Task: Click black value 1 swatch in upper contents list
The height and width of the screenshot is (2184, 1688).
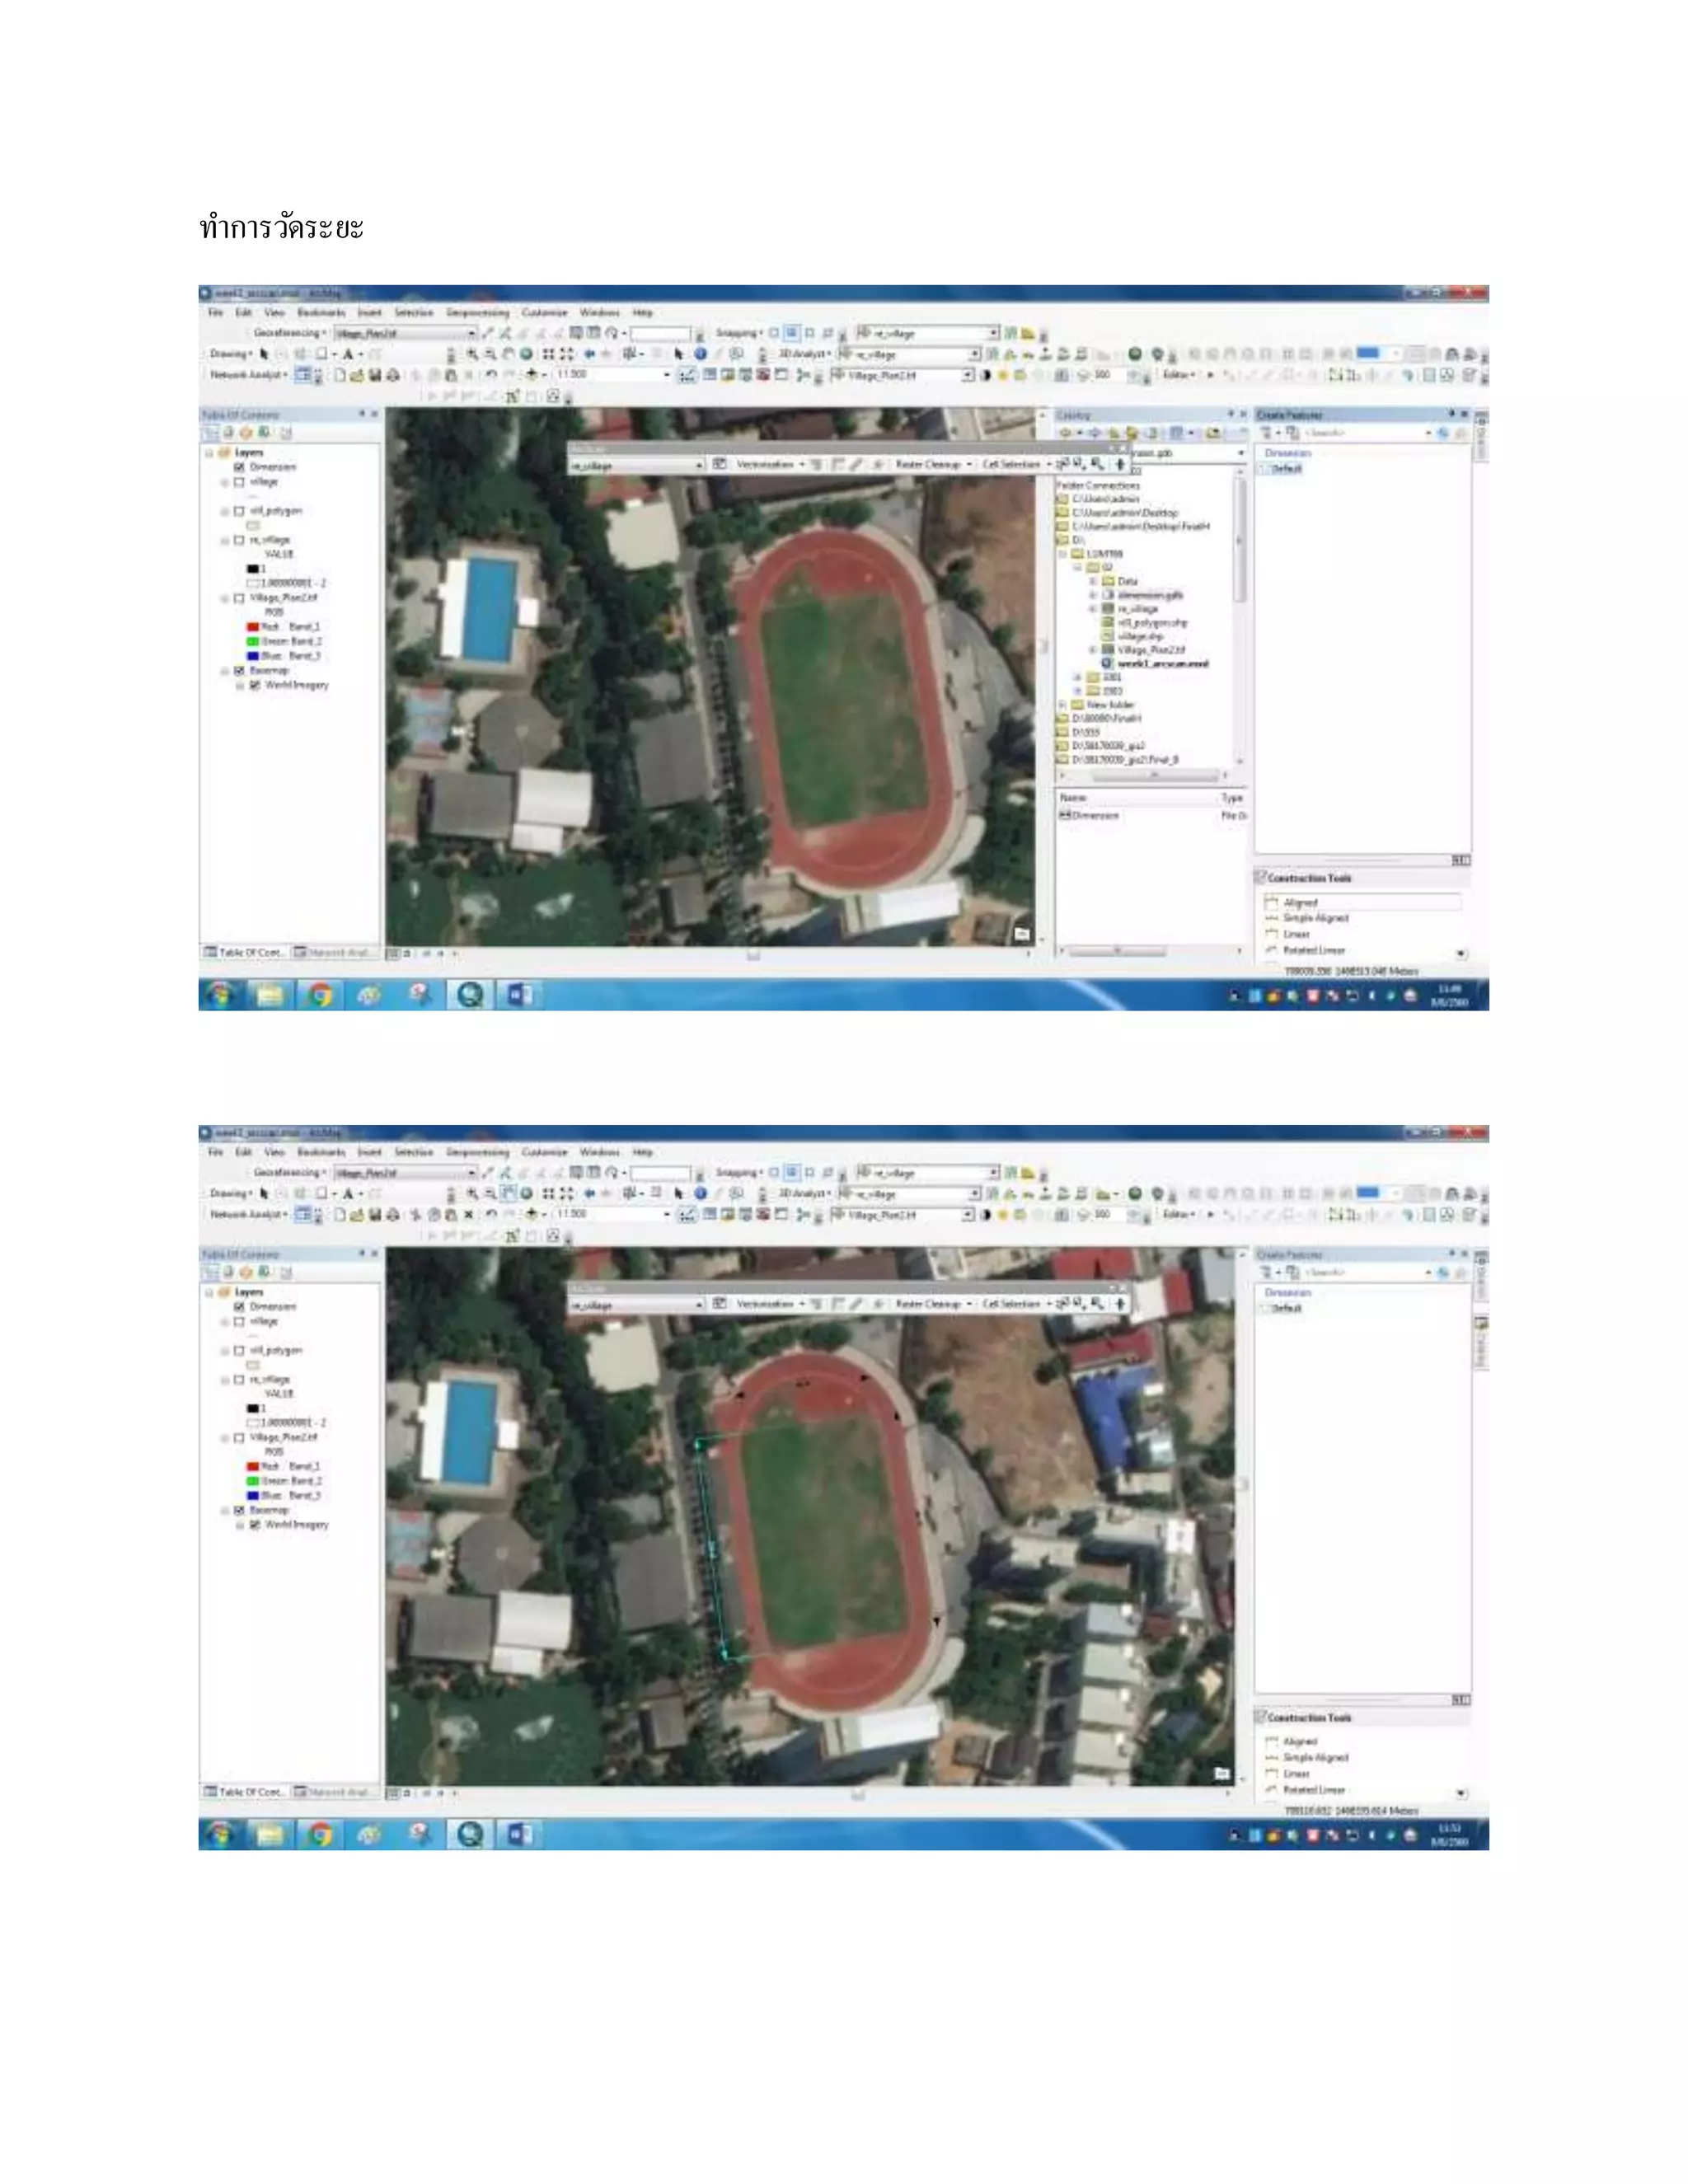Action: 253,569
